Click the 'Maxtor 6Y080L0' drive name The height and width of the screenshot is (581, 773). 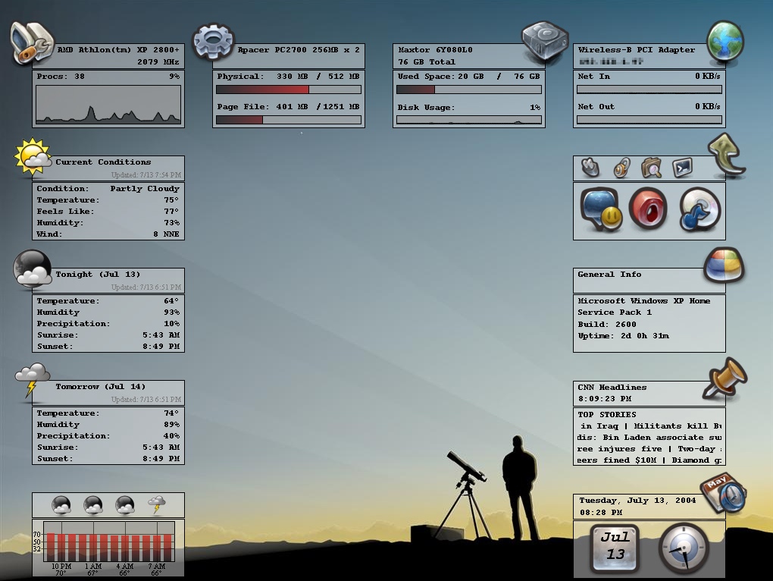click(x=435, y=49)
